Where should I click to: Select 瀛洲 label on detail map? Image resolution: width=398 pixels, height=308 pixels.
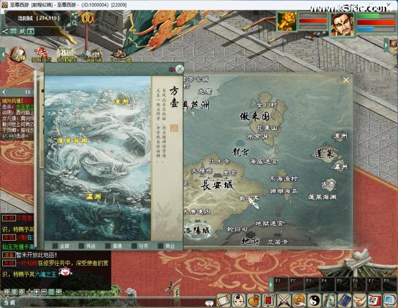coord(94,196)
